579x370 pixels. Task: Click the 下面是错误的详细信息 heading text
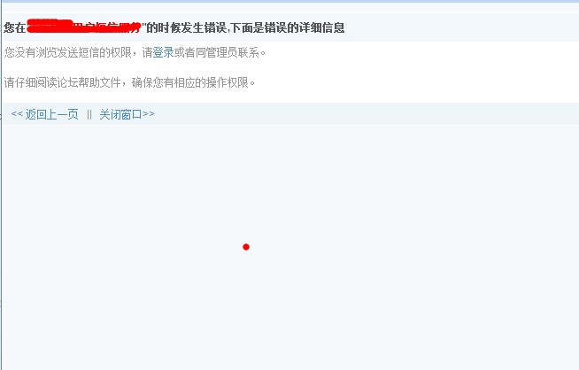(287, 27)
